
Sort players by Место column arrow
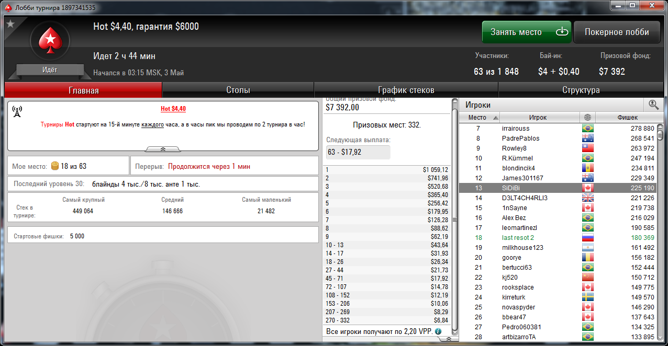click(x=496, y=118)
